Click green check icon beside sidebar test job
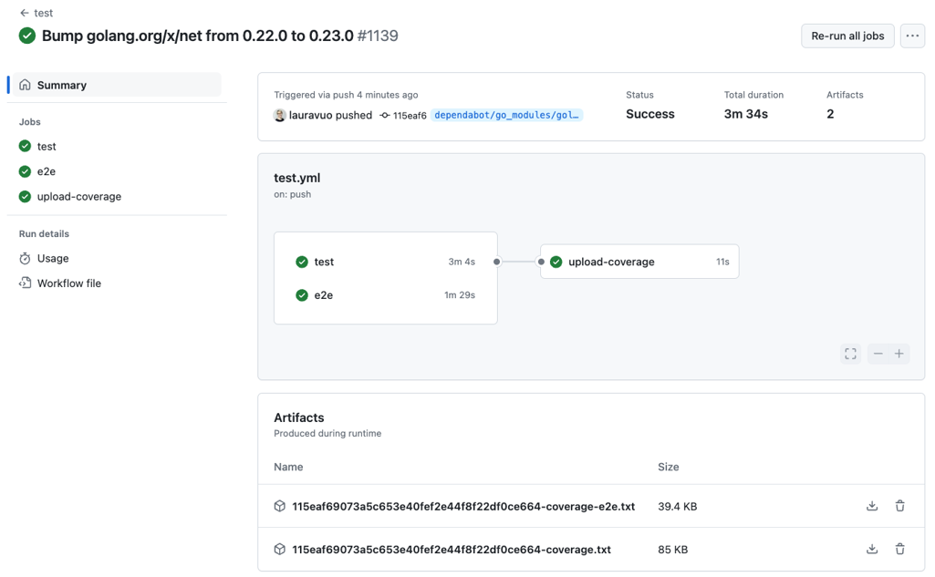The width and height of the screenshot is (935, 577). pyautogui.click(x=25, y=146)
